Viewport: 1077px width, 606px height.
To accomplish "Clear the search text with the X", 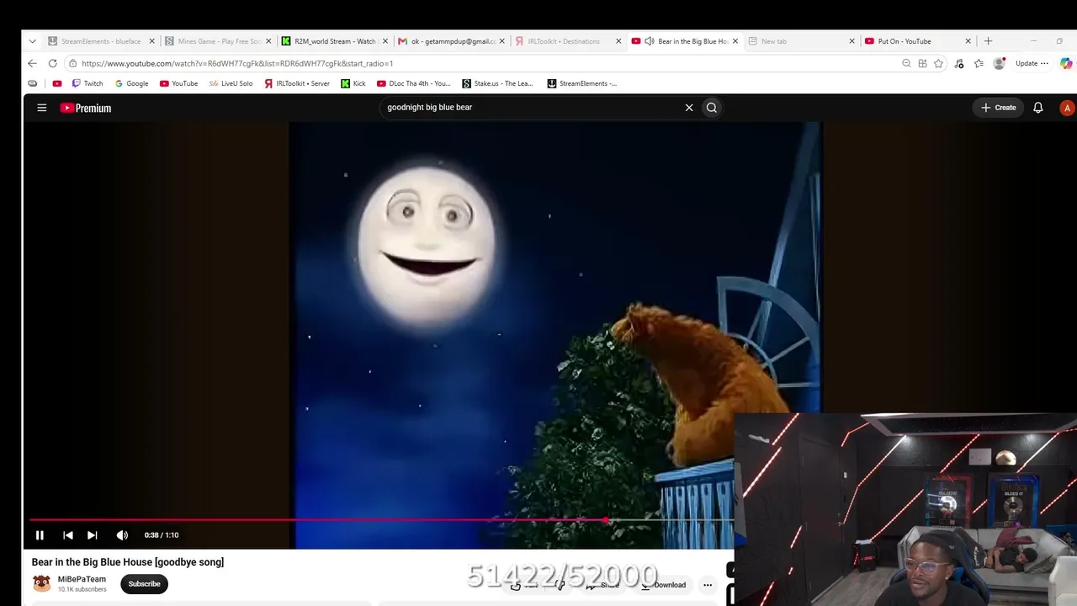I will point(689,108).
